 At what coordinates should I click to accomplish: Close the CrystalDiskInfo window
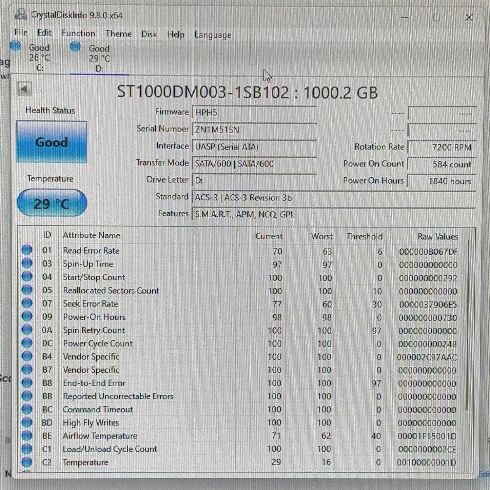click(469, 17)
